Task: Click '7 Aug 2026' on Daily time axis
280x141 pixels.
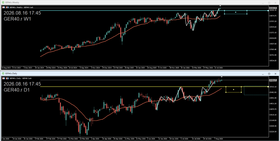Action: click(x=218, y=139)
